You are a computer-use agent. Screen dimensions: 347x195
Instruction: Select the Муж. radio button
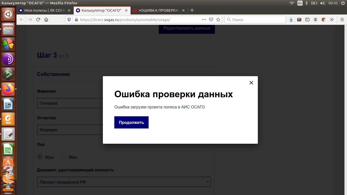point(40,157)
